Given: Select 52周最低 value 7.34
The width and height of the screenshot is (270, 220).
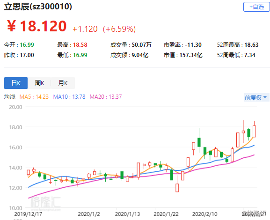Looking at the screenshot, I should pos(250,55).
